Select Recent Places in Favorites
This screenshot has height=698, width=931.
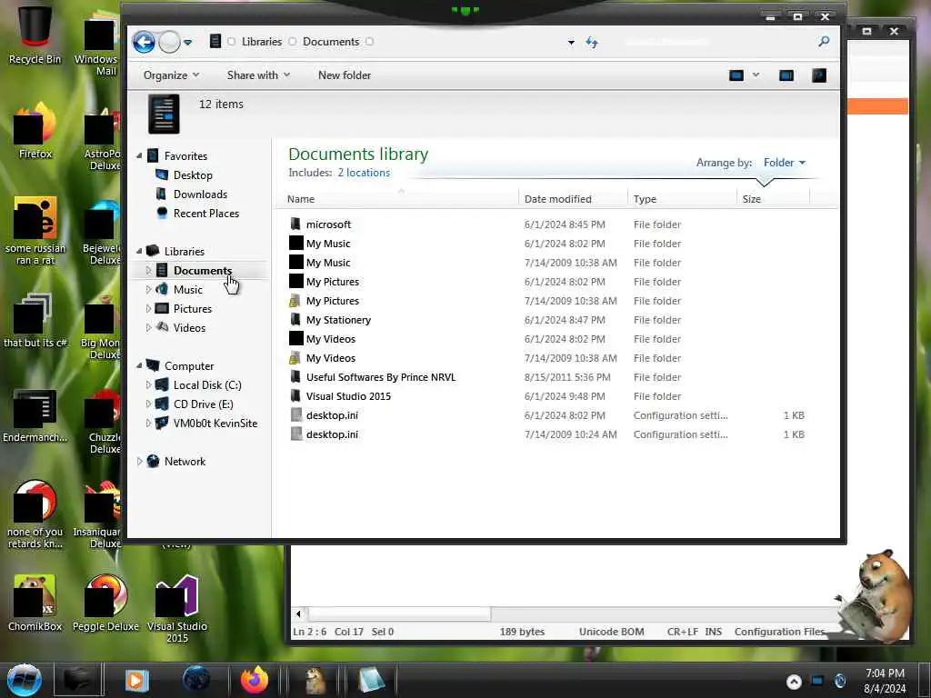(206, 213)
